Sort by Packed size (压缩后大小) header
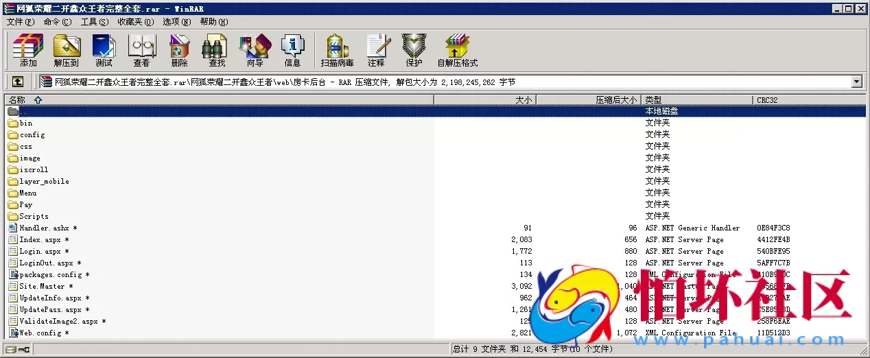This screenshot has height=358, width=870. tap(588, 100)
